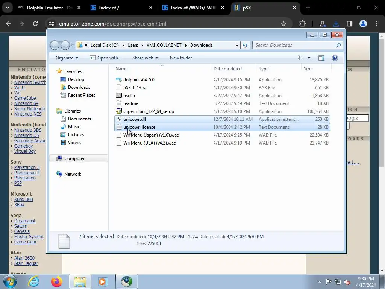This screenshot has height=289, width=385.
Task: Open the Nintendo 64 link on webpage
Action: (26, 103)
